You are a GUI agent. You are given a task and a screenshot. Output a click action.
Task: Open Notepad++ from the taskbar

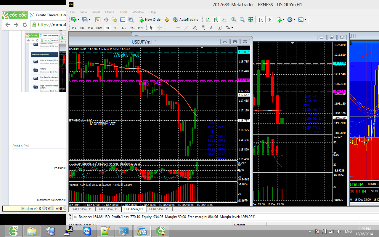[106, 231]
